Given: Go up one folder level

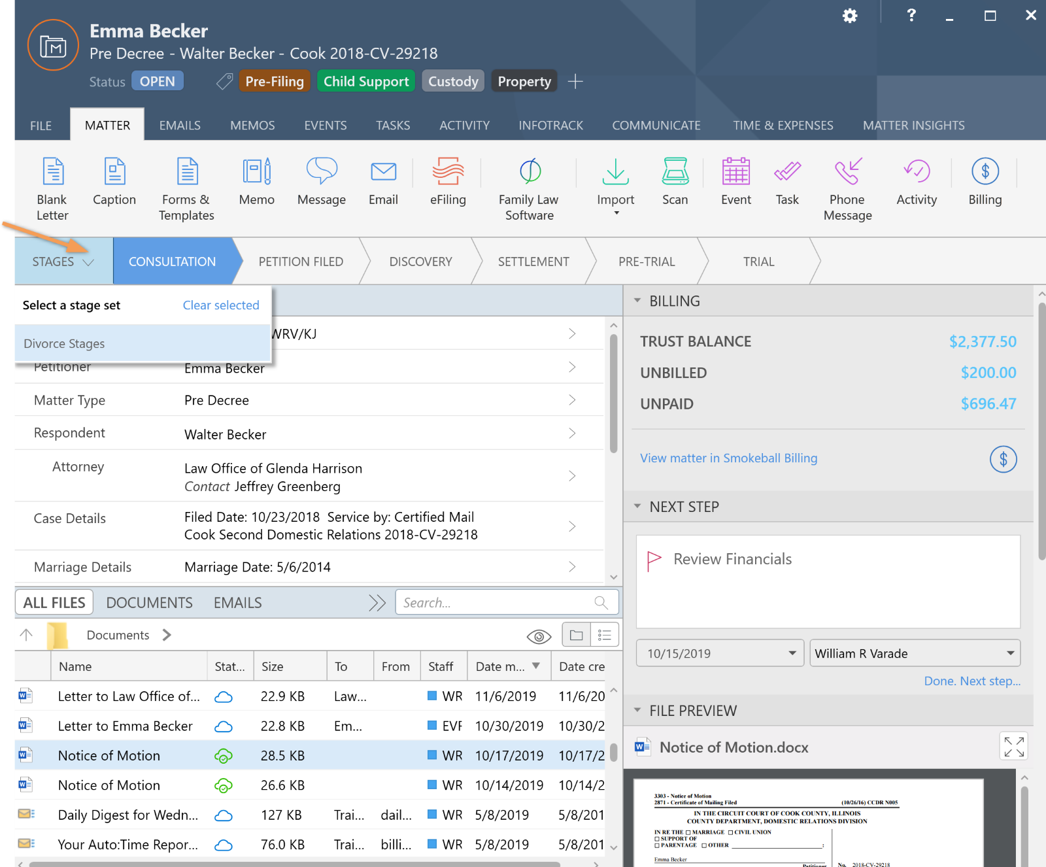Looking at the screenshot, I should pos(26,634).
